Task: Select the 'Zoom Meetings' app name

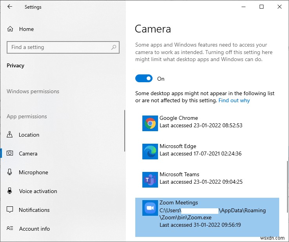Action: pos(178,202)
